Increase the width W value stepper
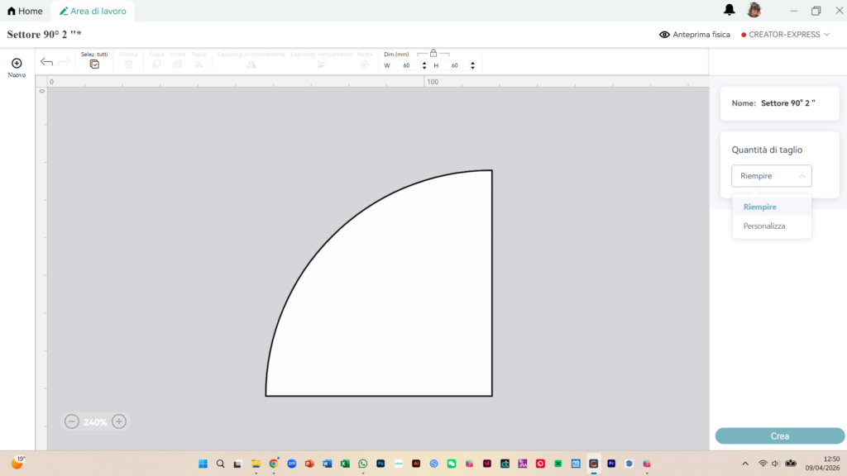 [424, 63]
